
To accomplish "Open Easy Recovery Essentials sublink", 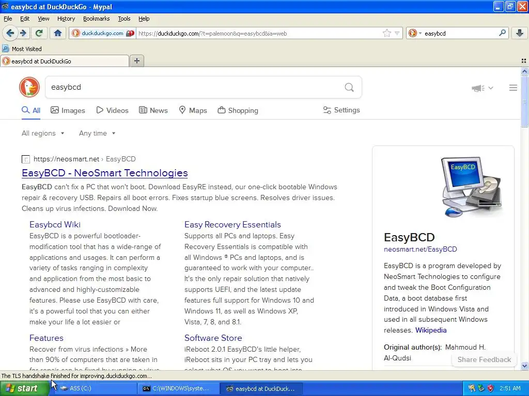I will tap(232, 225).
